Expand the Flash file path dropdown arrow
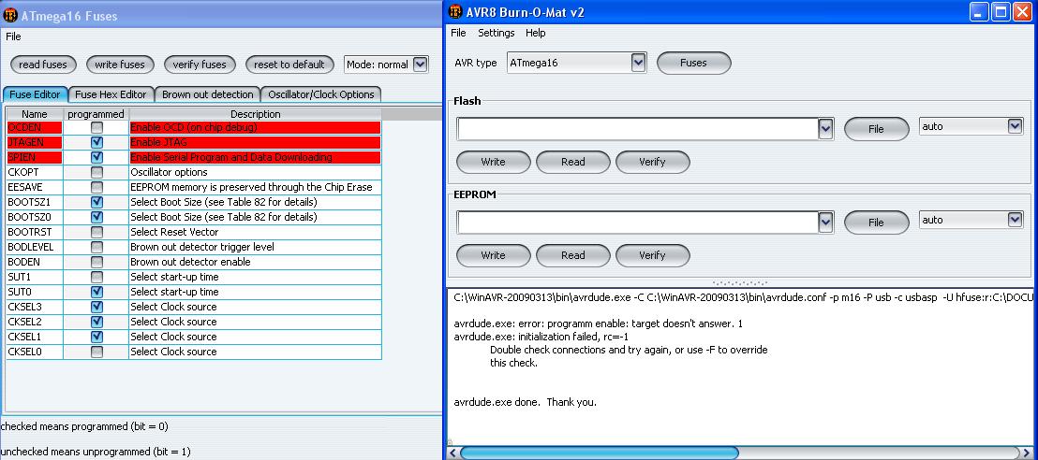 tap(825, 129)
